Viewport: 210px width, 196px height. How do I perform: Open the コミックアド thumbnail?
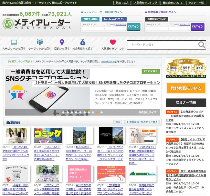coord(48,135)
